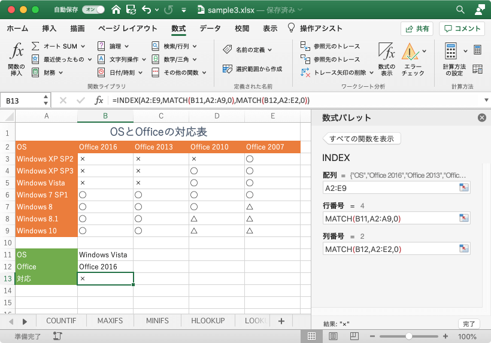491x343 pixels.
Task: Click Trace Dependents (参照先のトレース)
Action: coord(330,59)
